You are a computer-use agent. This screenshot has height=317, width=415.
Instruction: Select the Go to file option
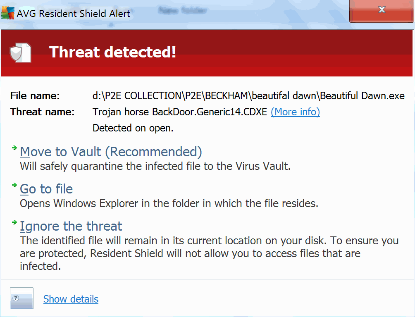pos(46,189)
